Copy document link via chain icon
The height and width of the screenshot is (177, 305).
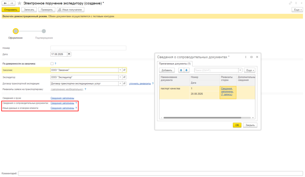290,3
